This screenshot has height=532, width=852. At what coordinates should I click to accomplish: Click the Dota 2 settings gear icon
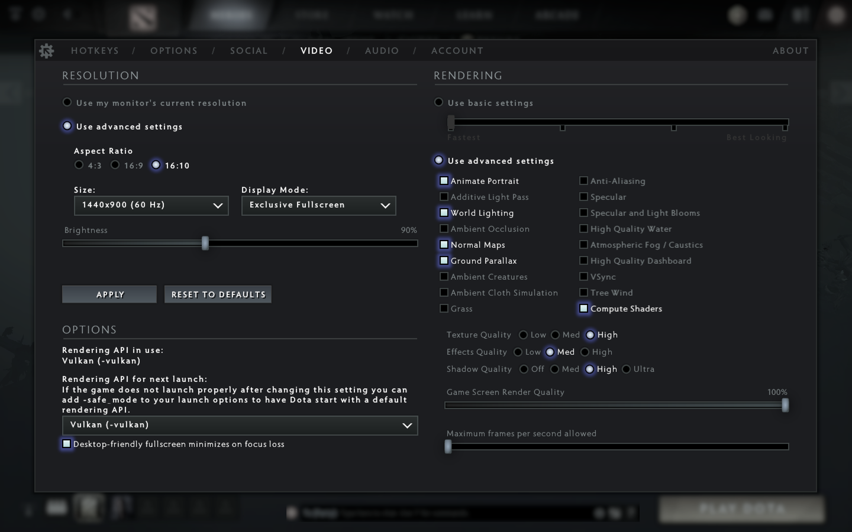click(x=47, y=50)
